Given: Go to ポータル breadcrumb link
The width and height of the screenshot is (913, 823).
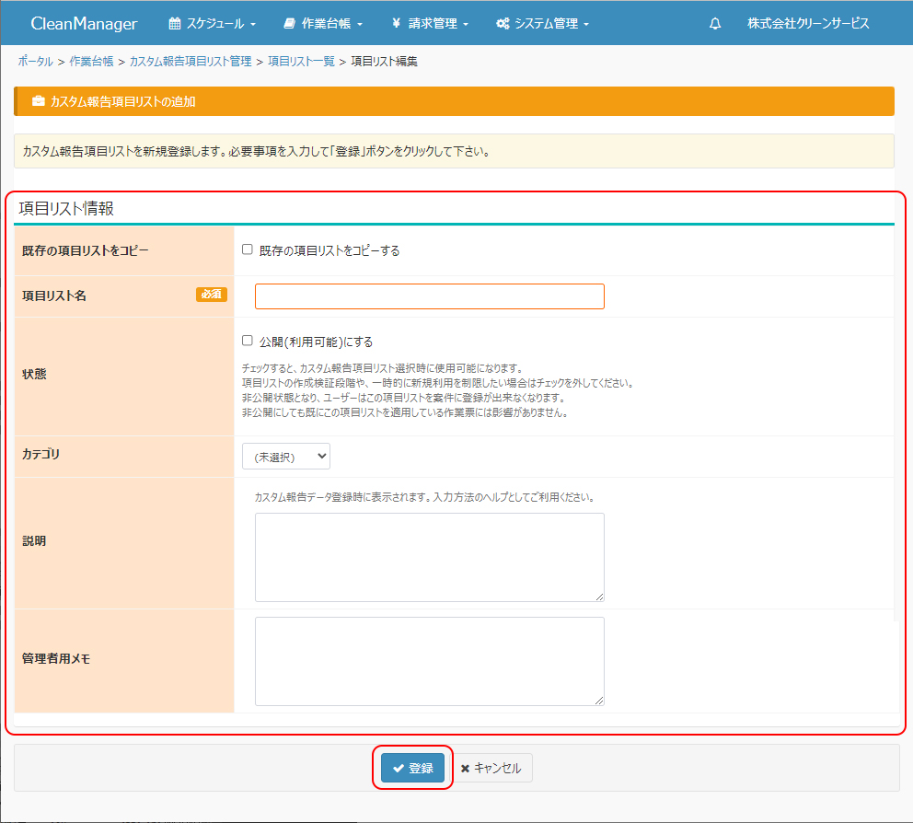Looking at the screenshot, I should (x=35, y=61).
